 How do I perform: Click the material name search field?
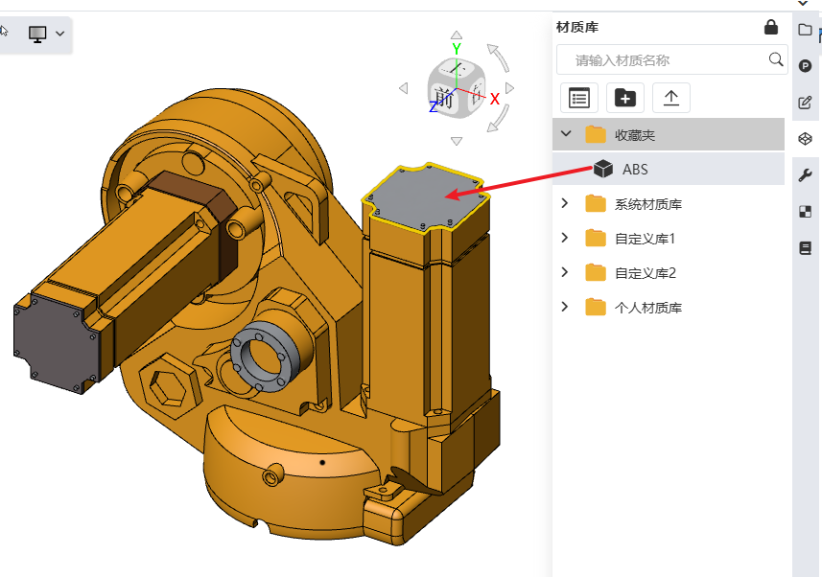click(x=672, y=59)
